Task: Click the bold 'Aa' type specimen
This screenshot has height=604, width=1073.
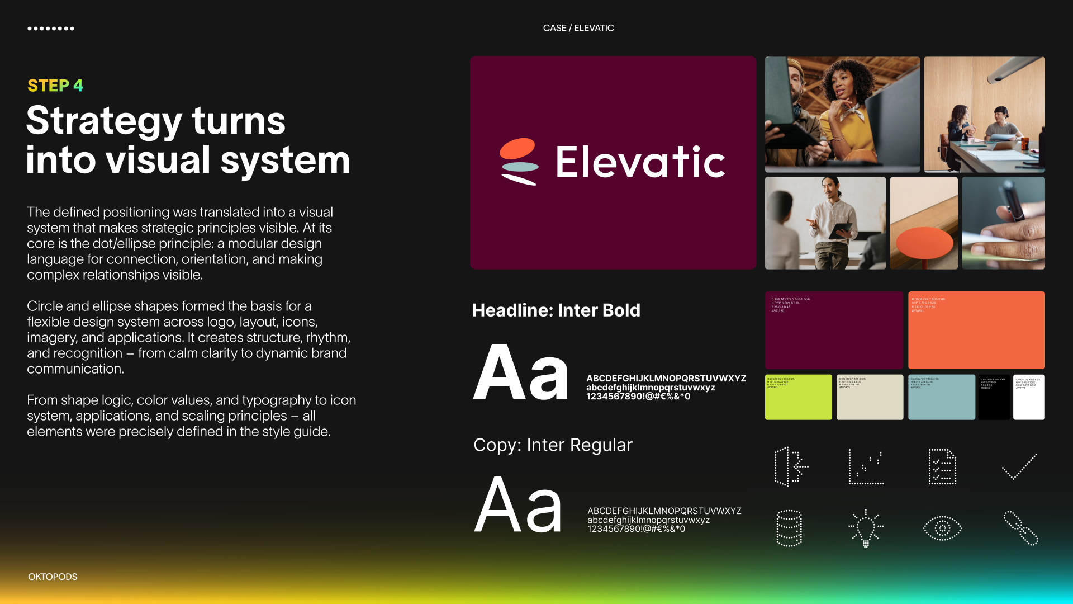Action: pos(521,372)
